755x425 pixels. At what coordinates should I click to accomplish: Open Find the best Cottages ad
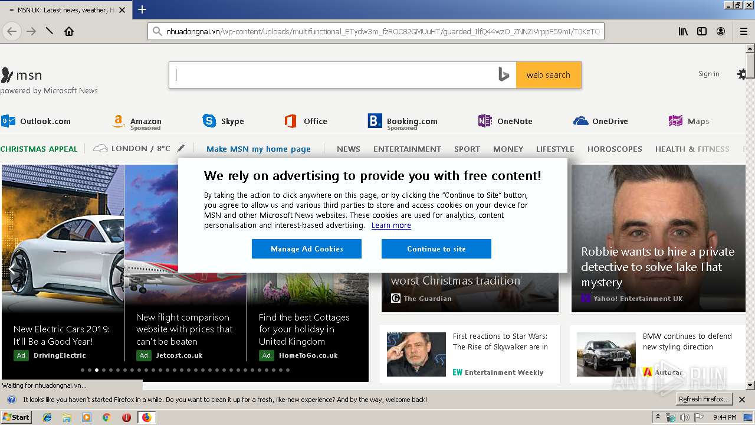click(304, 329)
